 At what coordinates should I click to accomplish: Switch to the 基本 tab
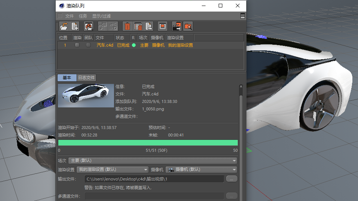pyautogui.click(x=67, y=78)
